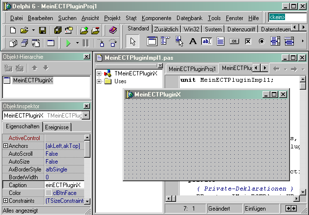Select the PopupMenu component icon
Screen dimensions: 309x215
(179, 41)
